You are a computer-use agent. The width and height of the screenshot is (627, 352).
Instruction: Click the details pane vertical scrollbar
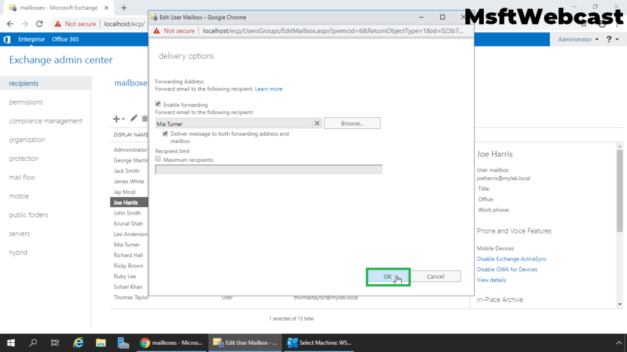tap(620, 191)
